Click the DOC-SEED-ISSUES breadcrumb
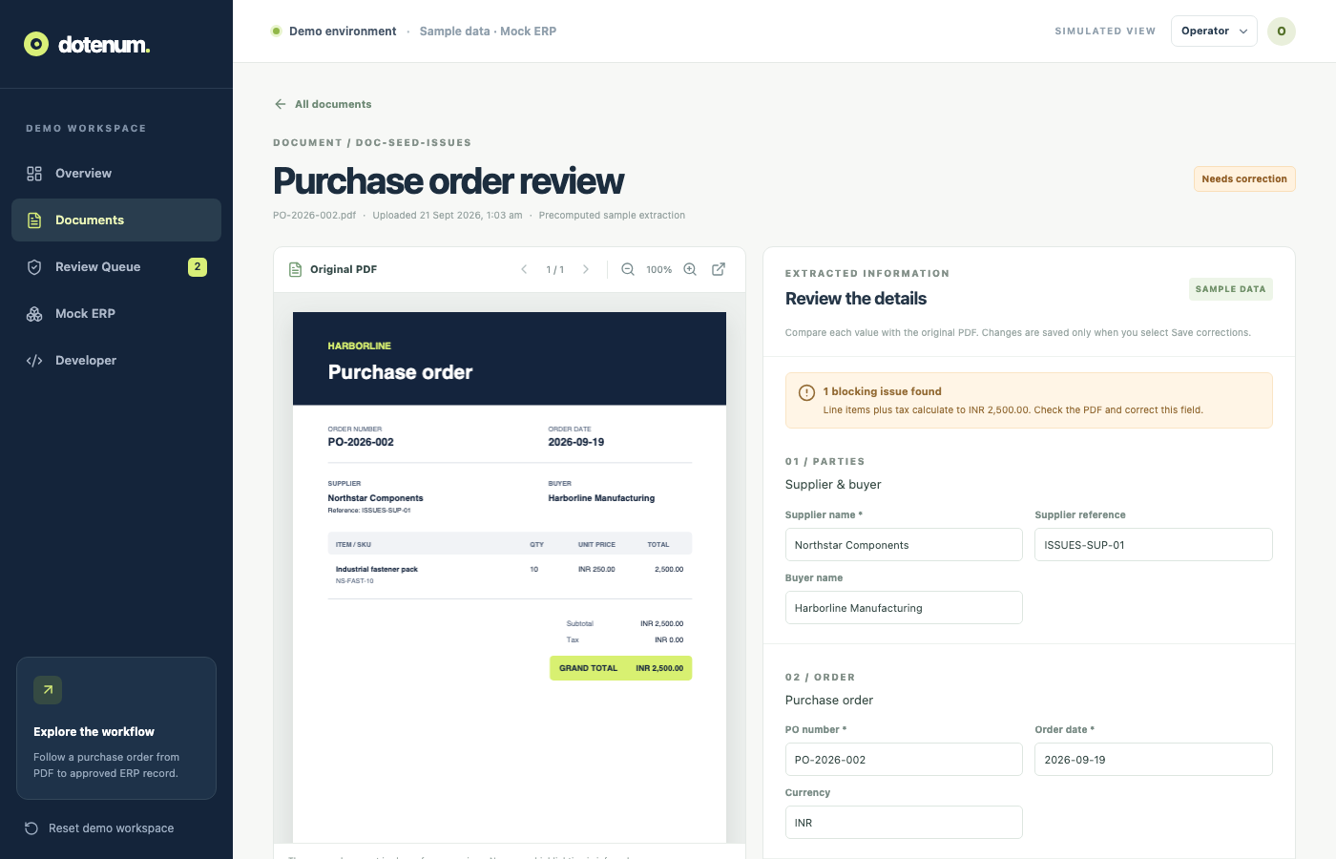1336x859 pixels. (413, 143)
